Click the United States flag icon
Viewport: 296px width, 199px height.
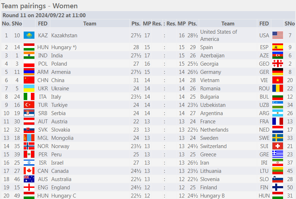(277, 35)
